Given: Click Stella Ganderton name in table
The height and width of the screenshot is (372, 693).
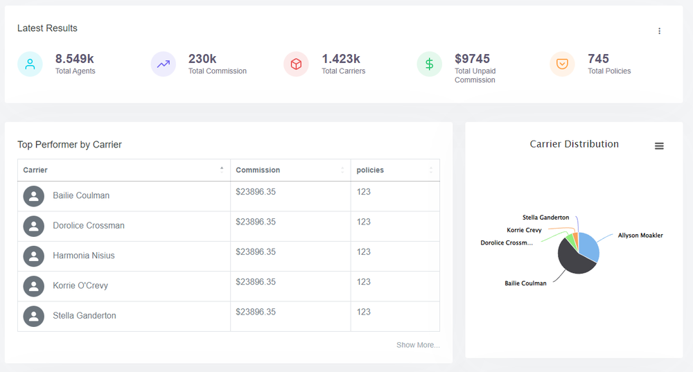Looking at the screenshot, I should coord(85,315).
